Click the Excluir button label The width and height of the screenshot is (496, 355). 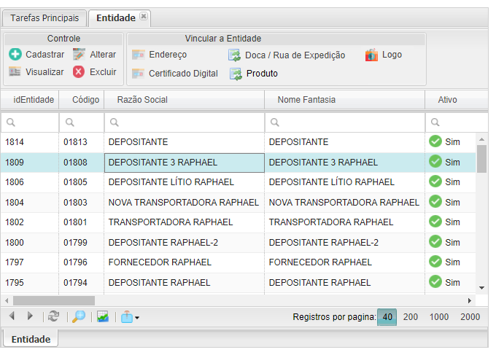pos(103,71)
